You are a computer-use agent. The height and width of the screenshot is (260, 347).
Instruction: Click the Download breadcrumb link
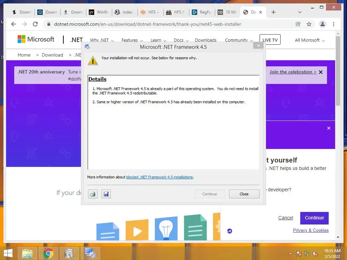[52, 55]
